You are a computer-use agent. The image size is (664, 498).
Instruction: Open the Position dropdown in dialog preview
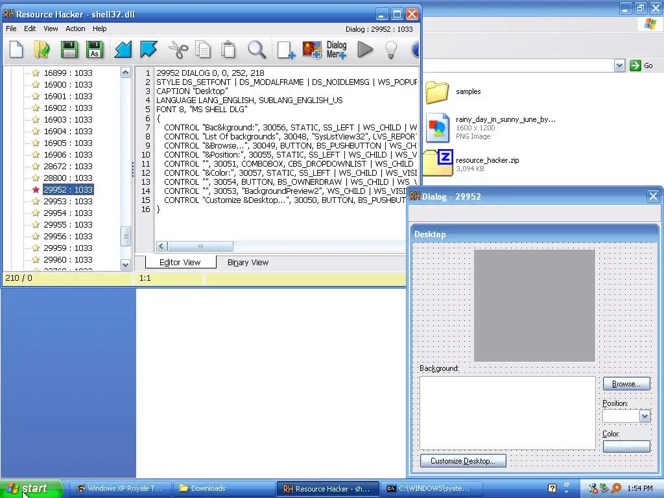[645, 416]
